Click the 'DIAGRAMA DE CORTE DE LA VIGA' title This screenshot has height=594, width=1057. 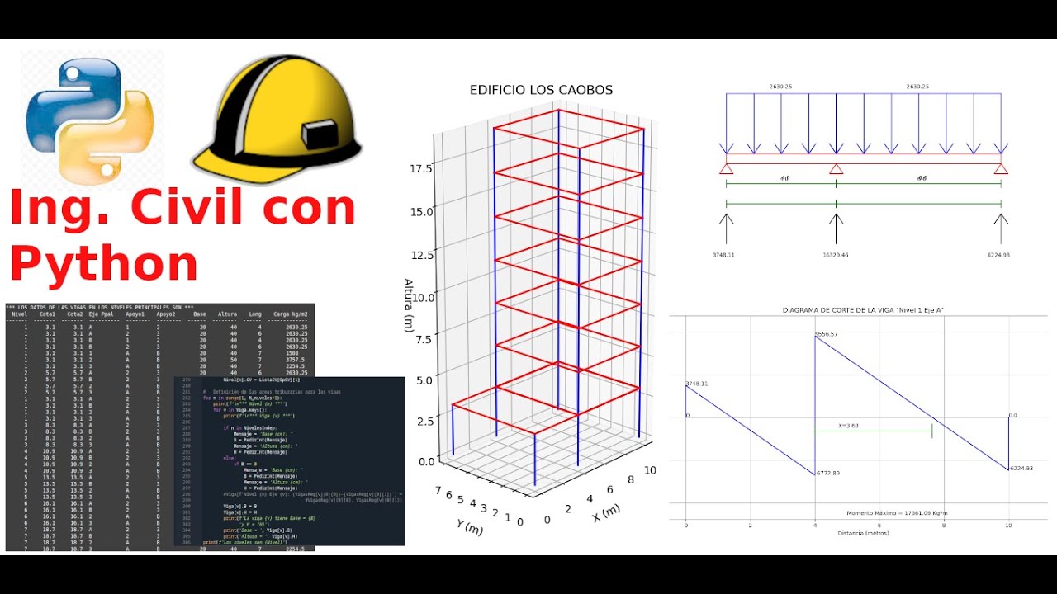862,310
